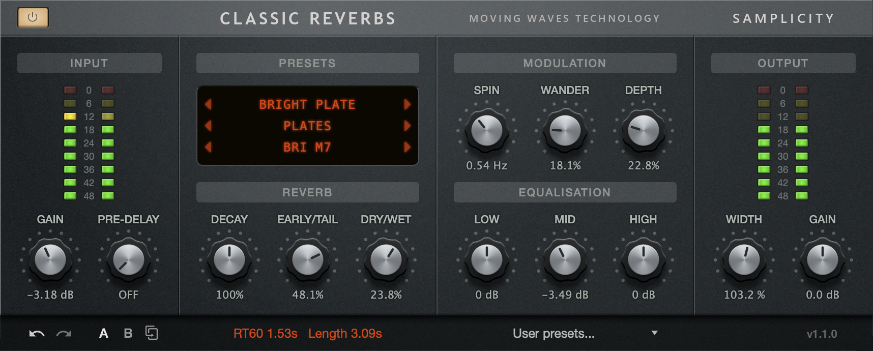This screenshot has height=351, width=873.
Task: Click the WANDER modulation knob
Action: (565, 130)
